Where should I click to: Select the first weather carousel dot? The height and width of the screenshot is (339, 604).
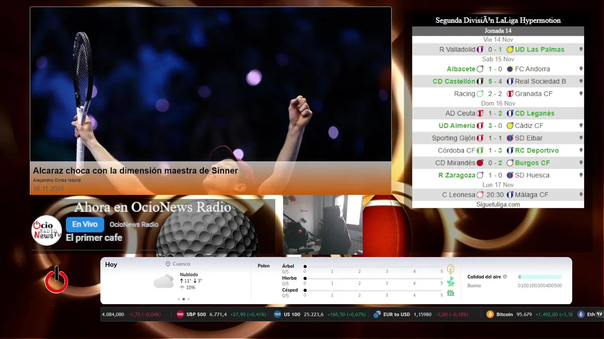(x=178, y=299)
